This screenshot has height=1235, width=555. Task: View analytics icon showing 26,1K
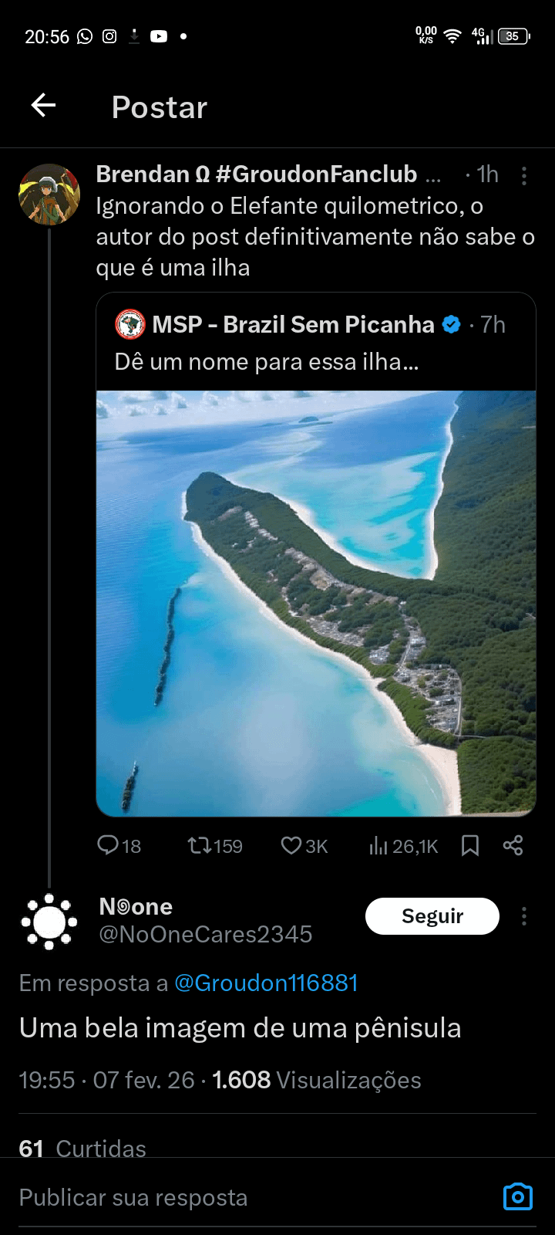(403, 846)
